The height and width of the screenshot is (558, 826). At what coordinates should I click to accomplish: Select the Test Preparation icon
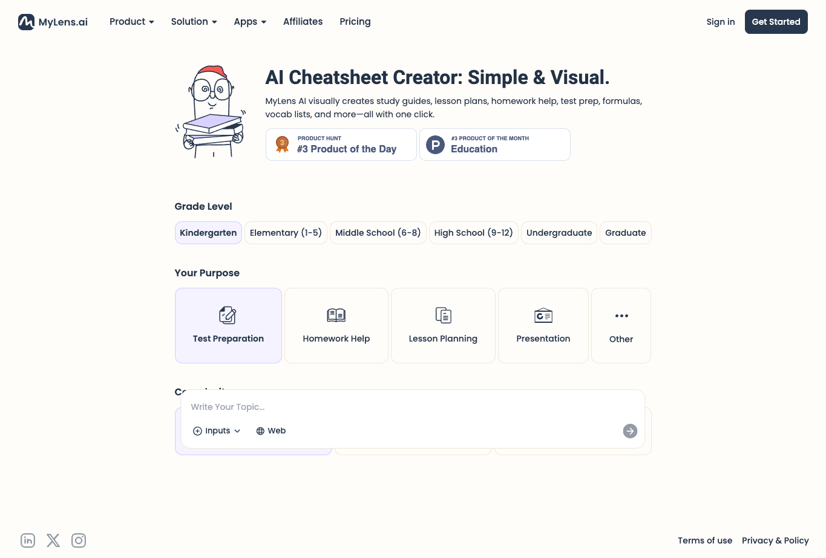tap(228, 315)
